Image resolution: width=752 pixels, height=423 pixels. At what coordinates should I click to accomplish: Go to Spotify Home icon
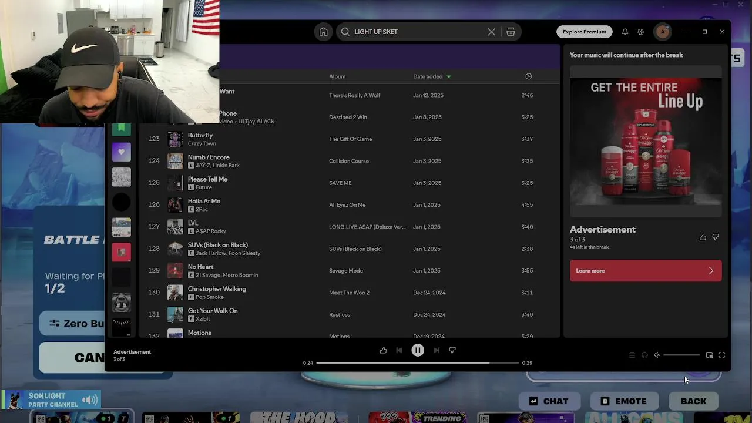pyautogui.click(x=324, y=32)
